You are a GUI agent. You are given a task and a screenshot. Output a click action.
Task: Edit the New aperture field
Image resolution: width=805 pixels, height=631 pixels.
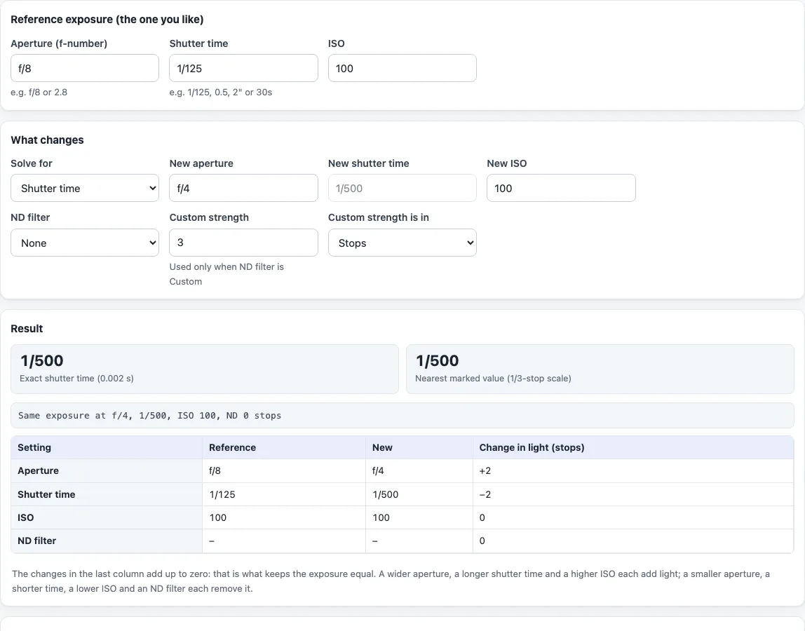coord(243,188)
